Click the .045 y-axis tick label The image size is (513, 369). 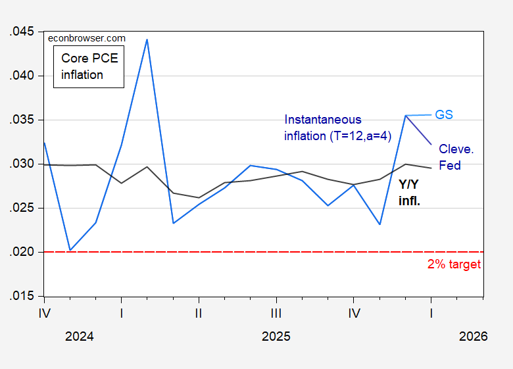[22, 32]
